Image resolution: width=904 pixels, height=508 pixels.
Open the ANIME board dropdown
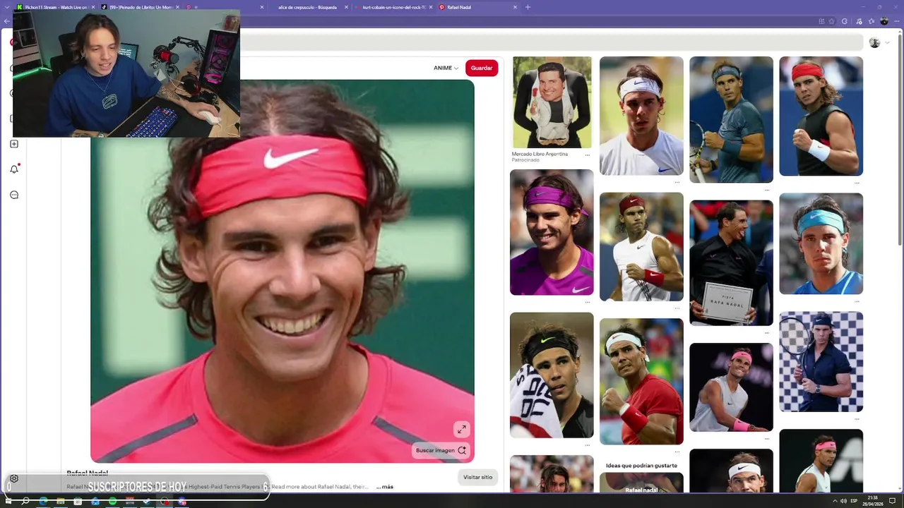(446, 68)
